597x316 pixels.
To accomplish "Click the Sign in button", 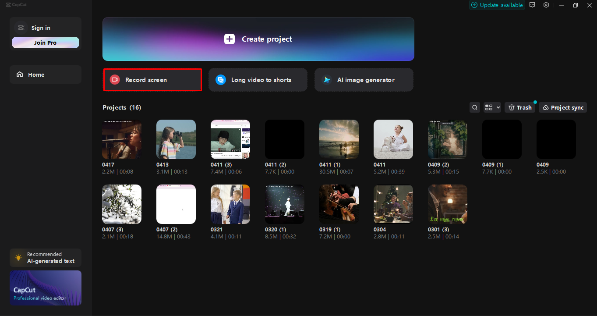I will click(x=41, y=28).
